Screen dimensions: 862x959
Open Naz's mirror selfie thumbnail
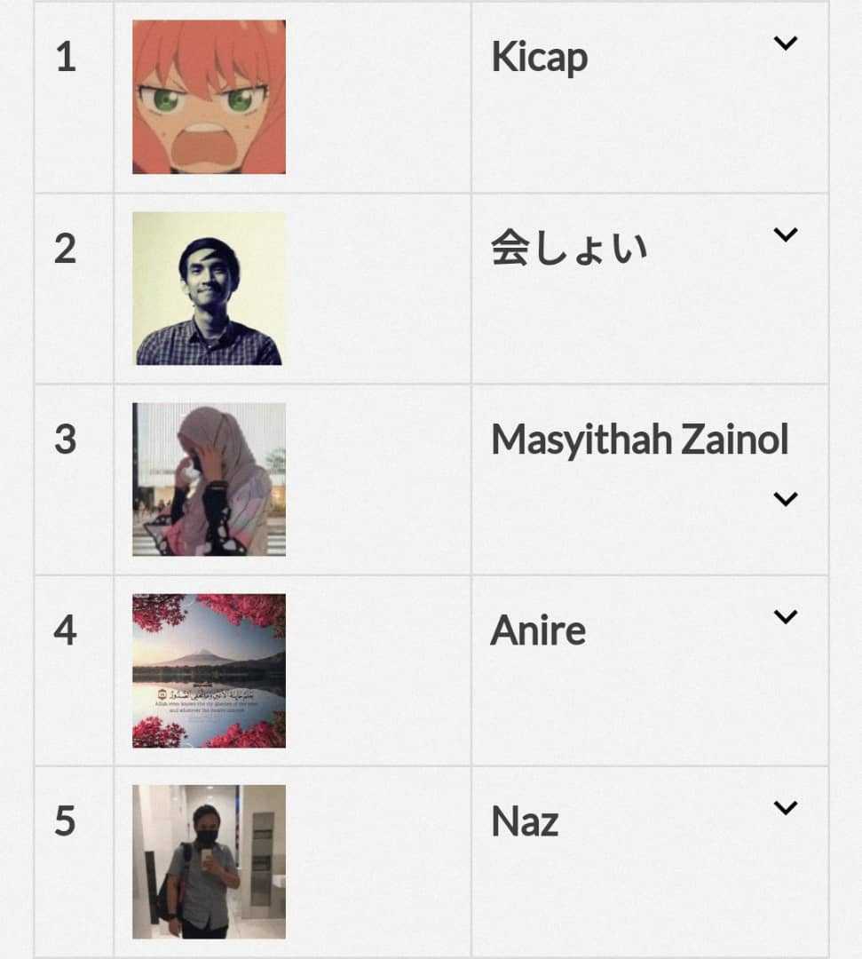210,861
